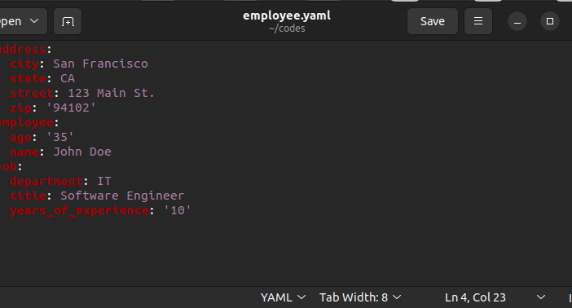Click the new document tab icon

(68, 21)
